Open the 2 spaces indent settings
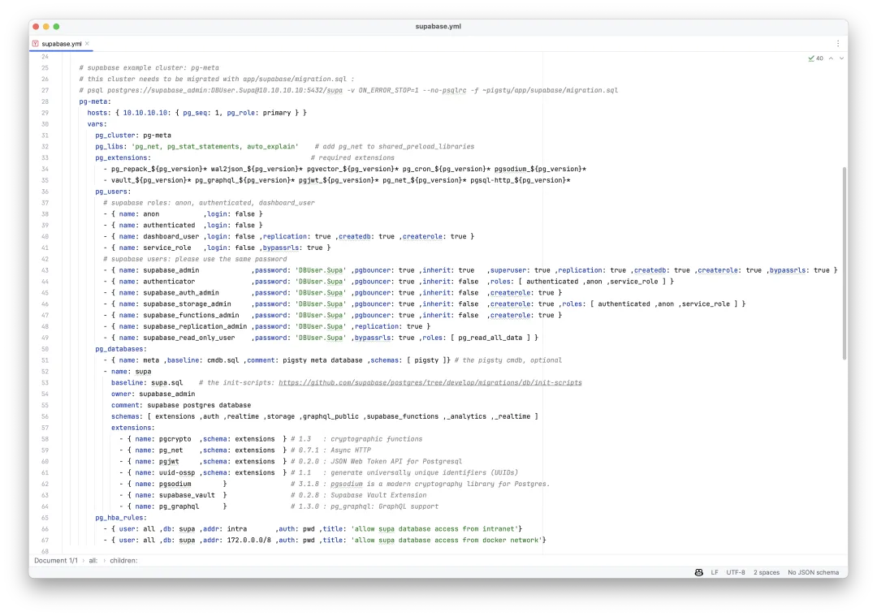The image size is (877, 616). click(766, 572)
